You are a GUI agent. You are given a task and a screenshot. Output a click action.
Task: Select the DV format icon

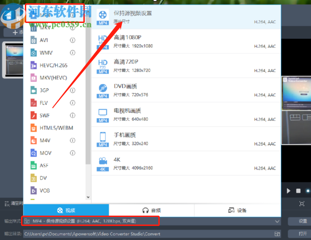coord(34,178)
